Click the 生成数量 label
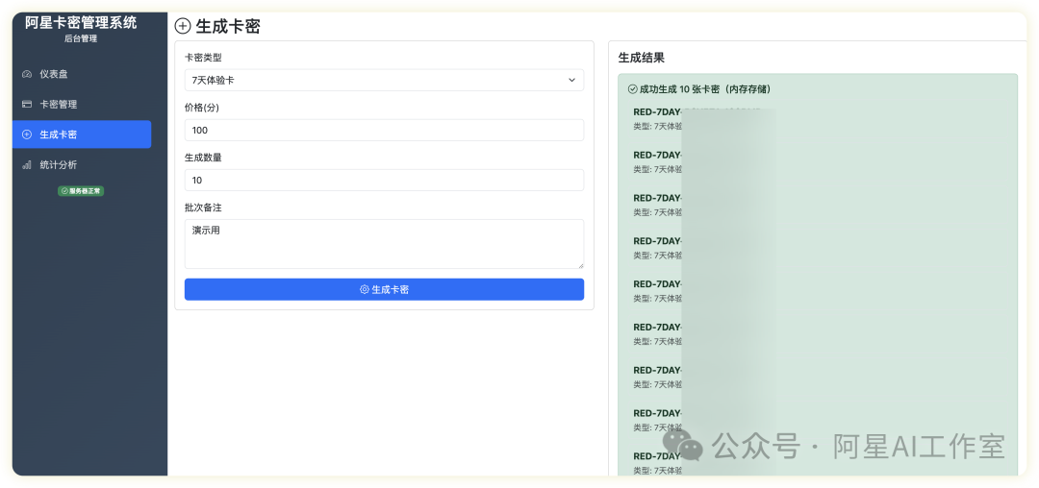 click(203, 159)
